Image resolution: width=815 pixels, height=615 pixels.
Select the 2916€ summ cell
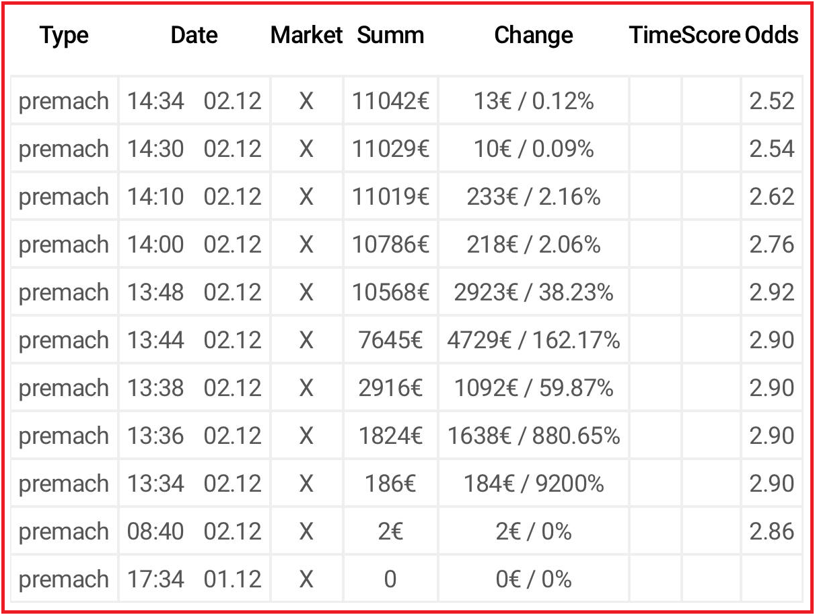390,388
